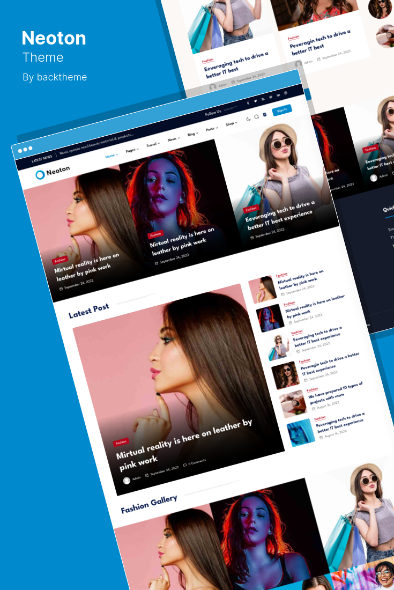The width and height of the screenshot is (394, 590).
Task: Toggle dark mode with the moon icon
Action: tap(248, 119)
